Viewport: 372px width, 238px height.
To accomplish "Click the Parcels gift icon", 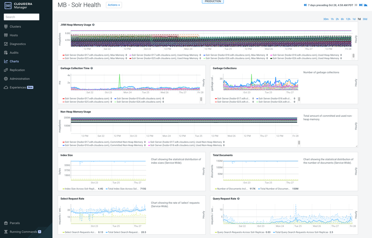I will [x=6, y=223].
